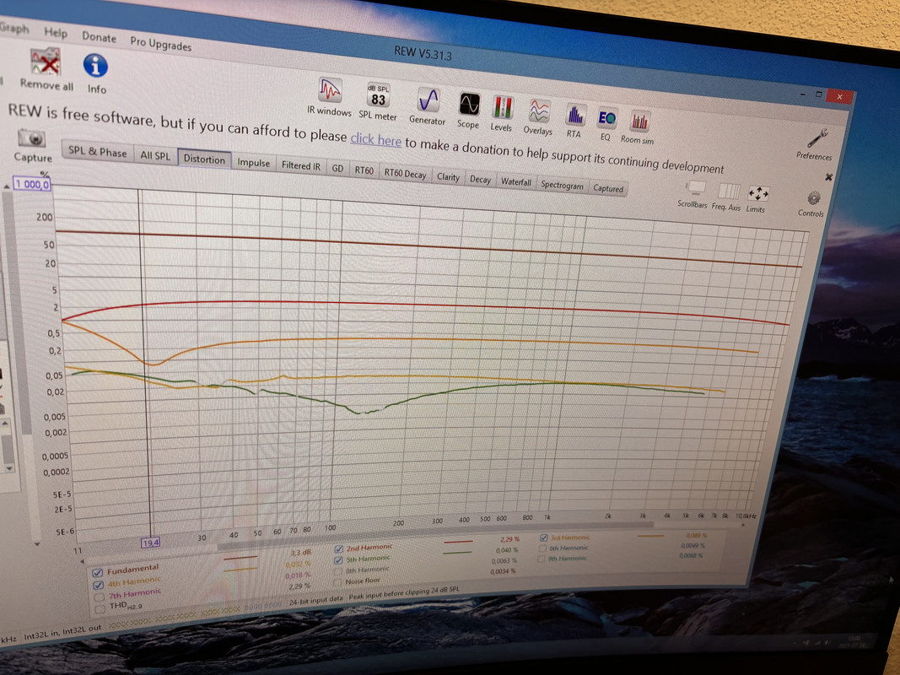
Task: Toggle graph Scrollbars icon
Action: click(695, 188)
